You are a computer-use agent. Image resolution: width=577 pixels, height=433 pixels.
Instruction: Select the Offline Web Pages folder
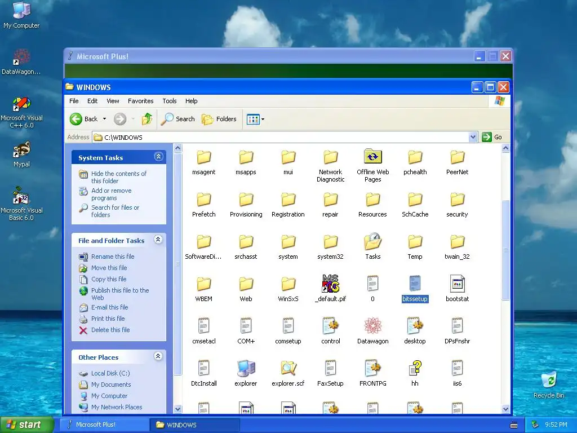[373, 166]
